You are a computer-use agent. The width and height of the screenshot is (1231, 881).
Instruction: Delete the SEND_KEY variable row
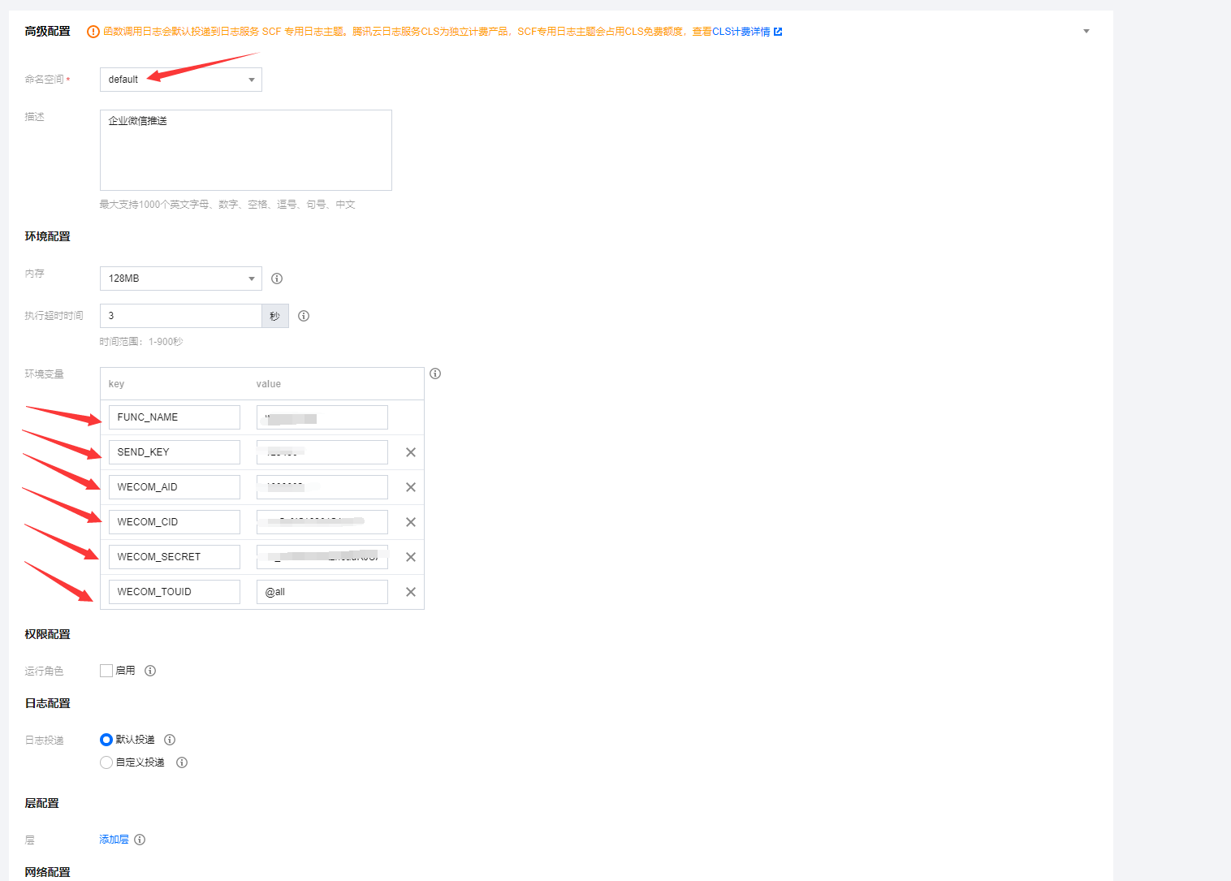click(411, 452)
